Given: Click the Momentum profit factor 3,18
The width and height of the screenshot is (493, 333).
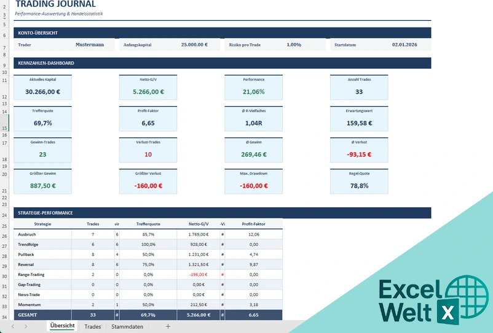Looking at the screenshot, I should coord(253,304).
